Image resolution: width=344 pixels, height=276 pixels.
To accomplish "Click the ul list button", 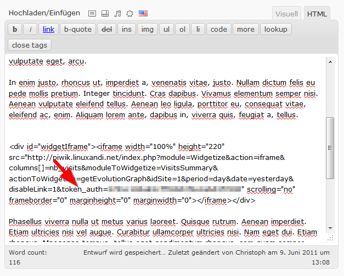I will click(x=167, y=29).
